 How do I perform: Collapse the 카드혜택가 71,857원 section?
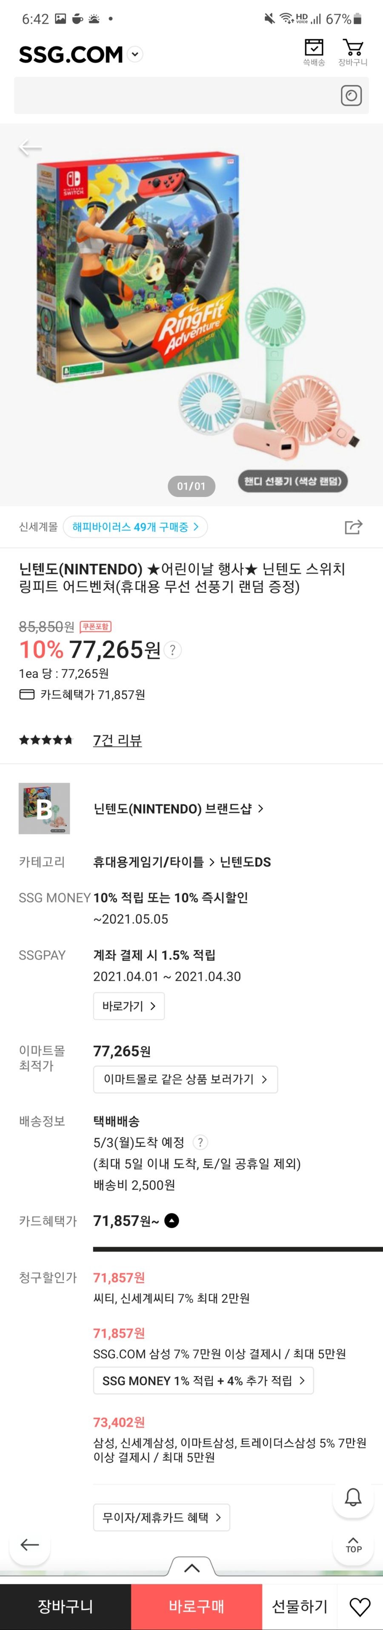171,1221
